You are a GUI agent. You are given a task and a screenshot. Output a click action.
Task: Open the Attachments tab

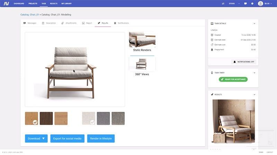[x=69, y=23]
